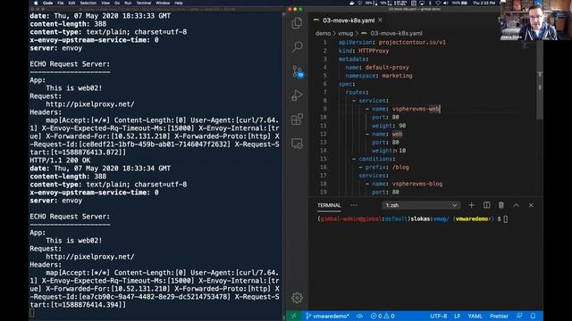Click 'kind: HTTPProxy' on line 2

coord(364,51)
